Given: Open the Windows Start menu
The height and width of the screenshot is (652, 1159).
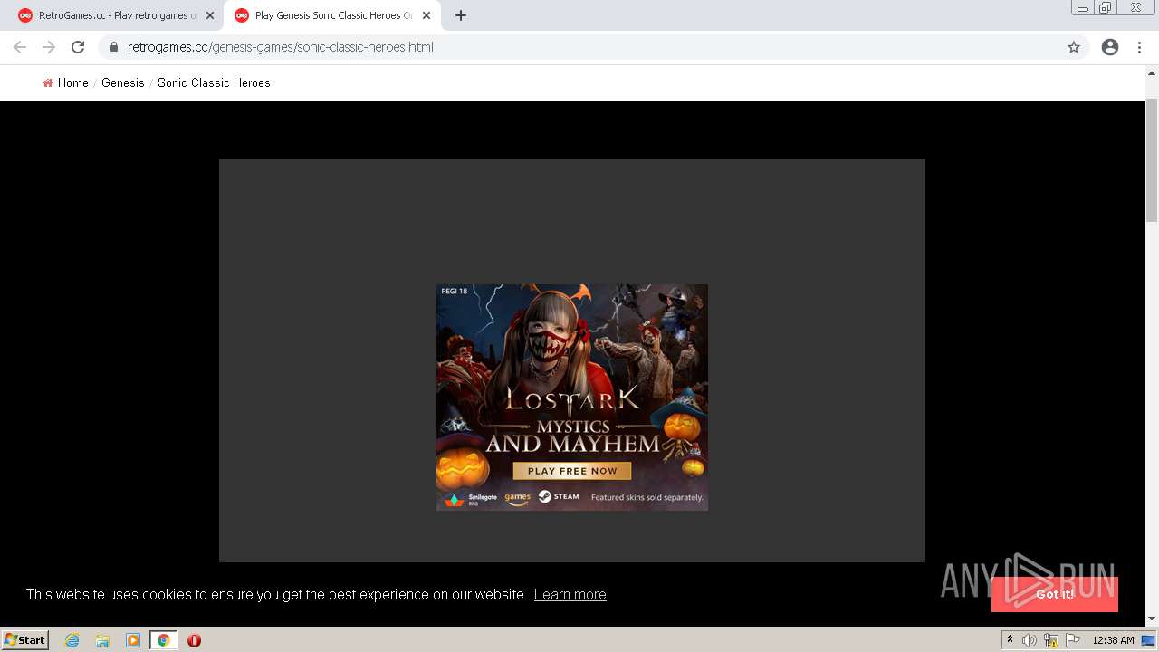Looking at the screenshot, I should (25, 639).
